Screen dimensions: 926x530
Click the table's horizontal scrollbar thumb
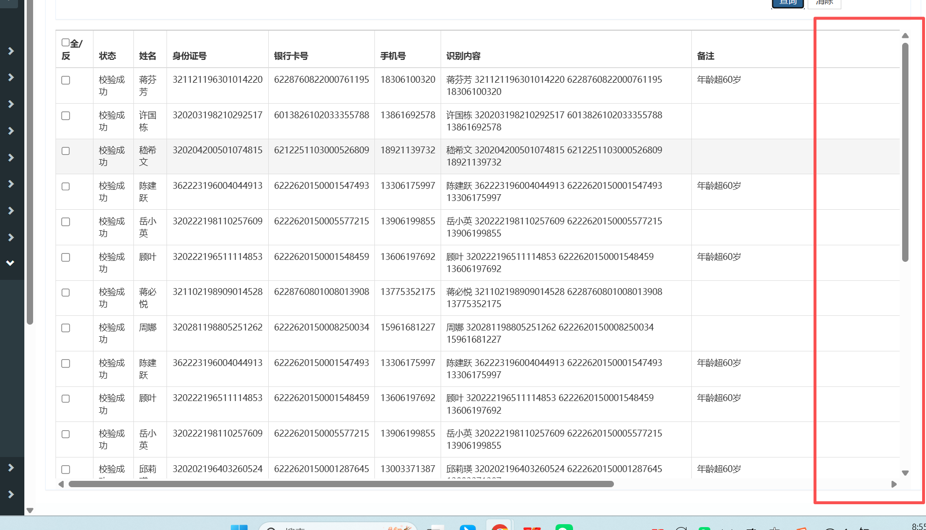pos(341,484)
